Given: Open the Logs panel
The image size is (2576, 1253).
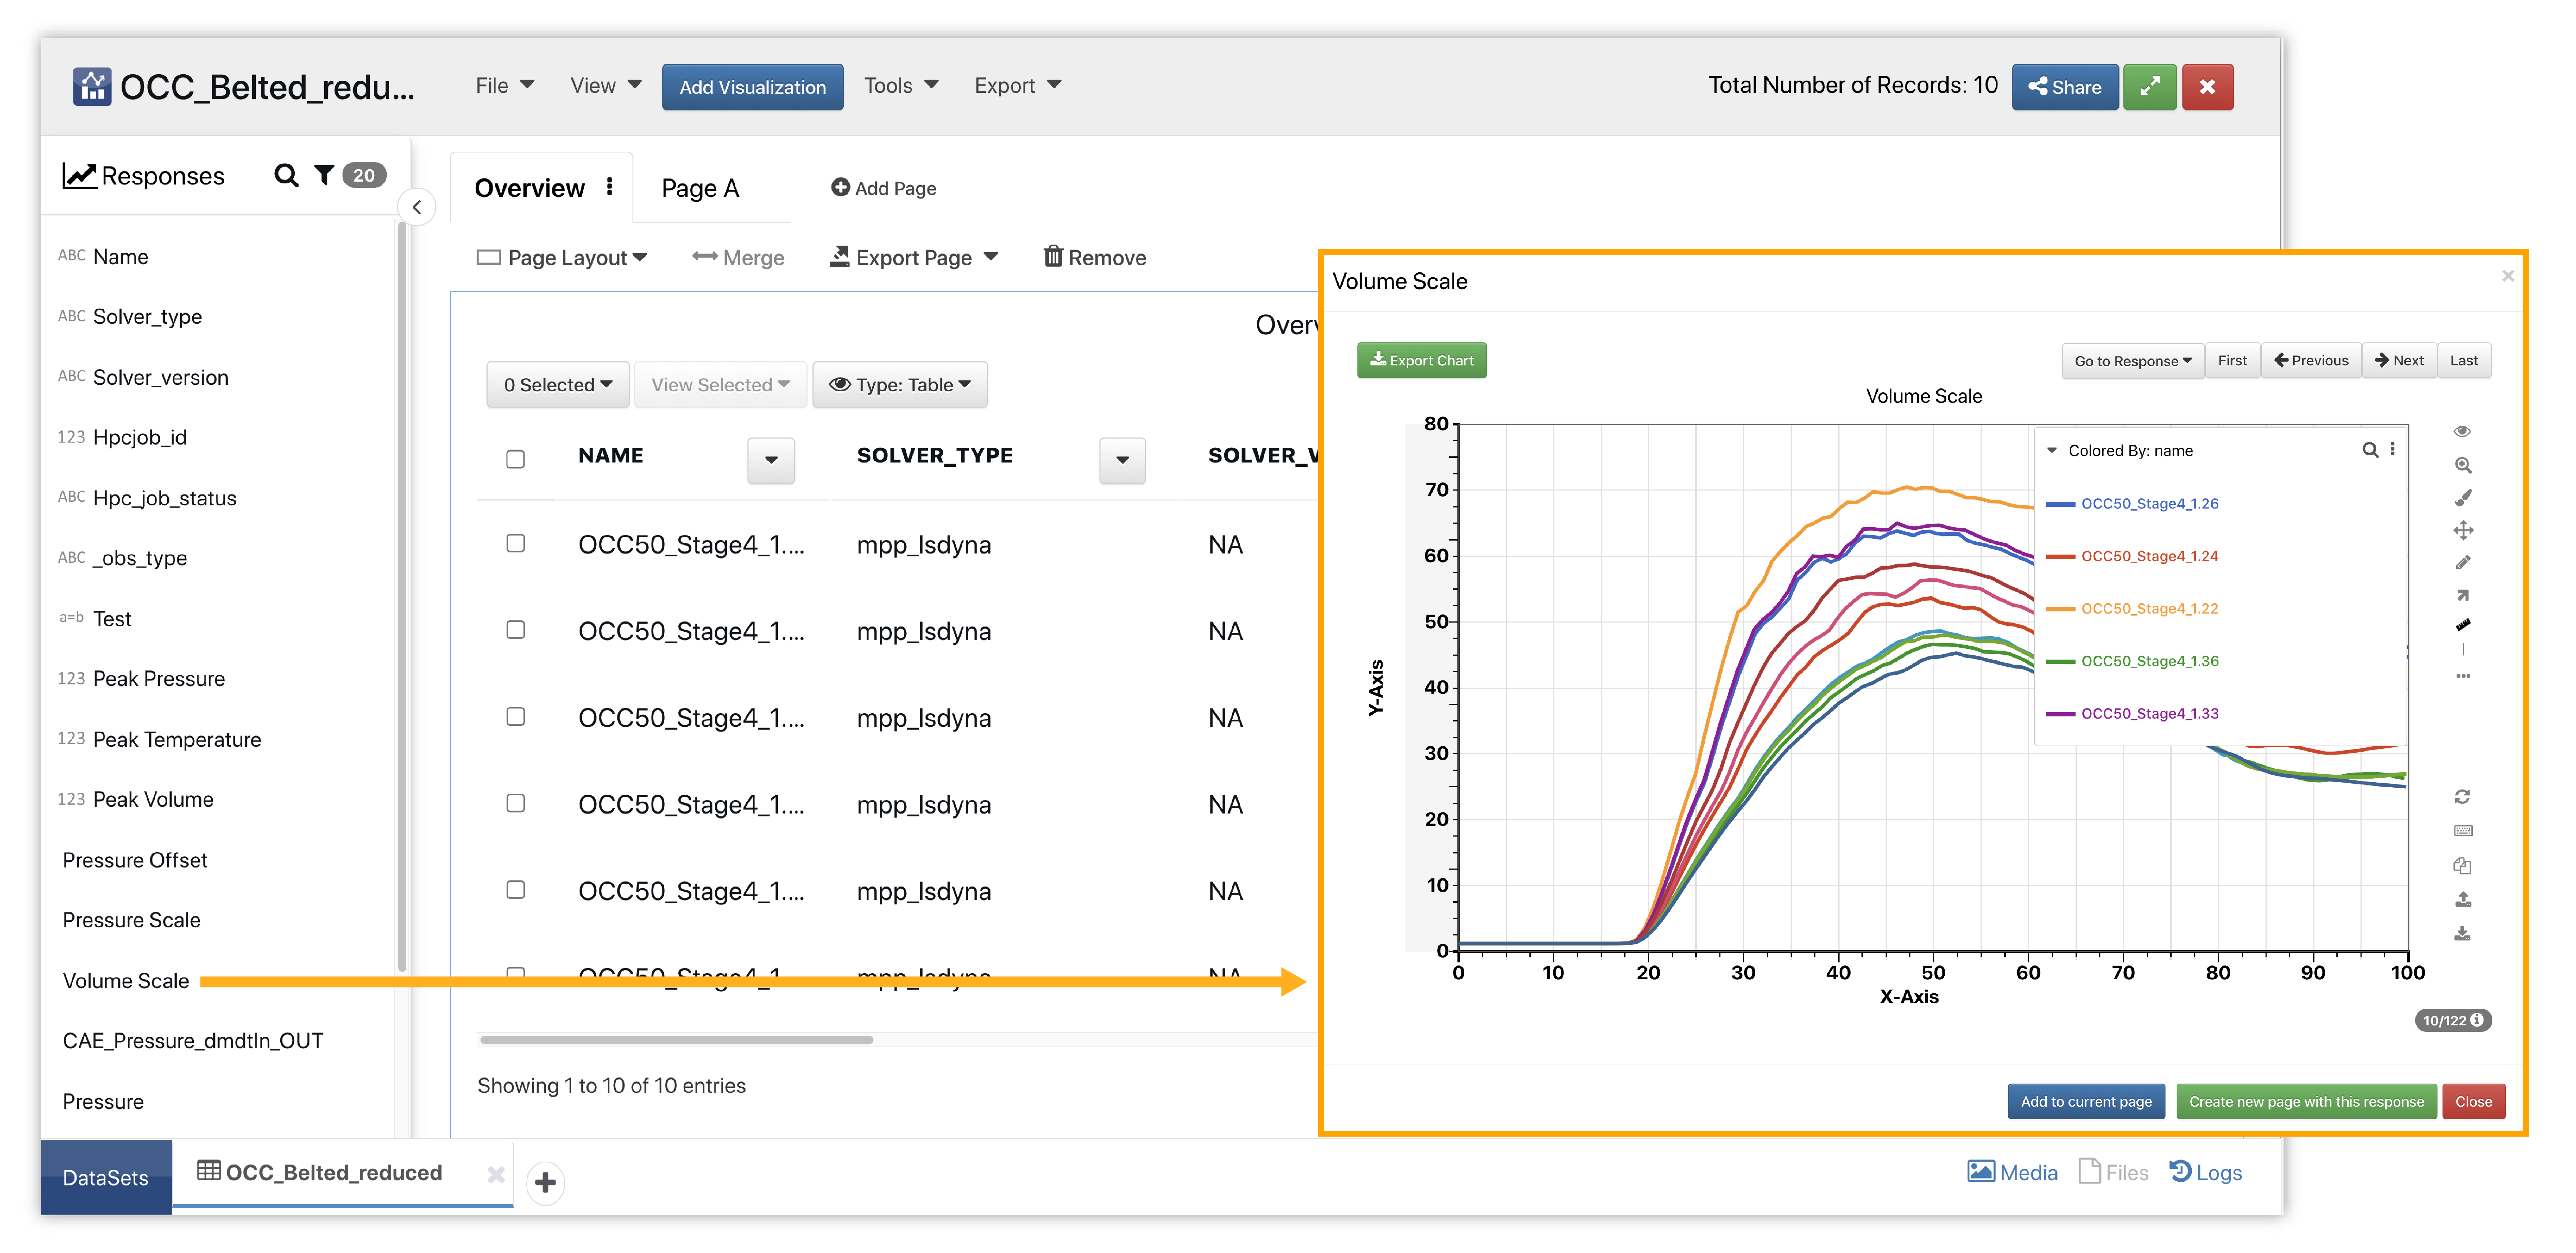Looking at the screenshot, I should (2205, 1172).
